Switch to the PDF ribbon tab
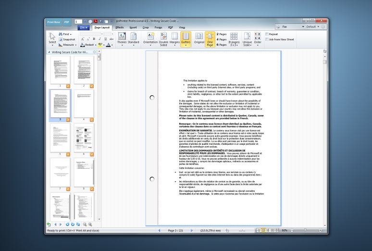The image size is (372, 251). click(170, 27)
